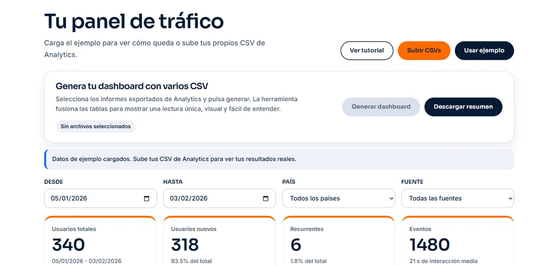
Task: Click the PAÍS field label
Action: coord(289,182)
